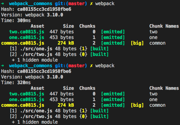Click the 'Chunks' column header in the 309ms build
The width and height of the screenshot is (180, 125).
tap(87, 26)
